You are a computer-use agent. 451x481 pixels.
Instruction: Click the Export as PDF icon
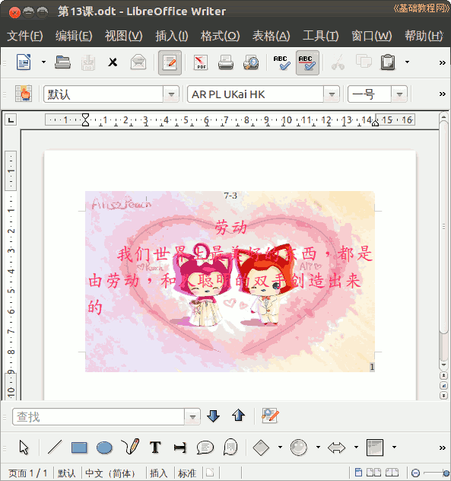[201, 62]
